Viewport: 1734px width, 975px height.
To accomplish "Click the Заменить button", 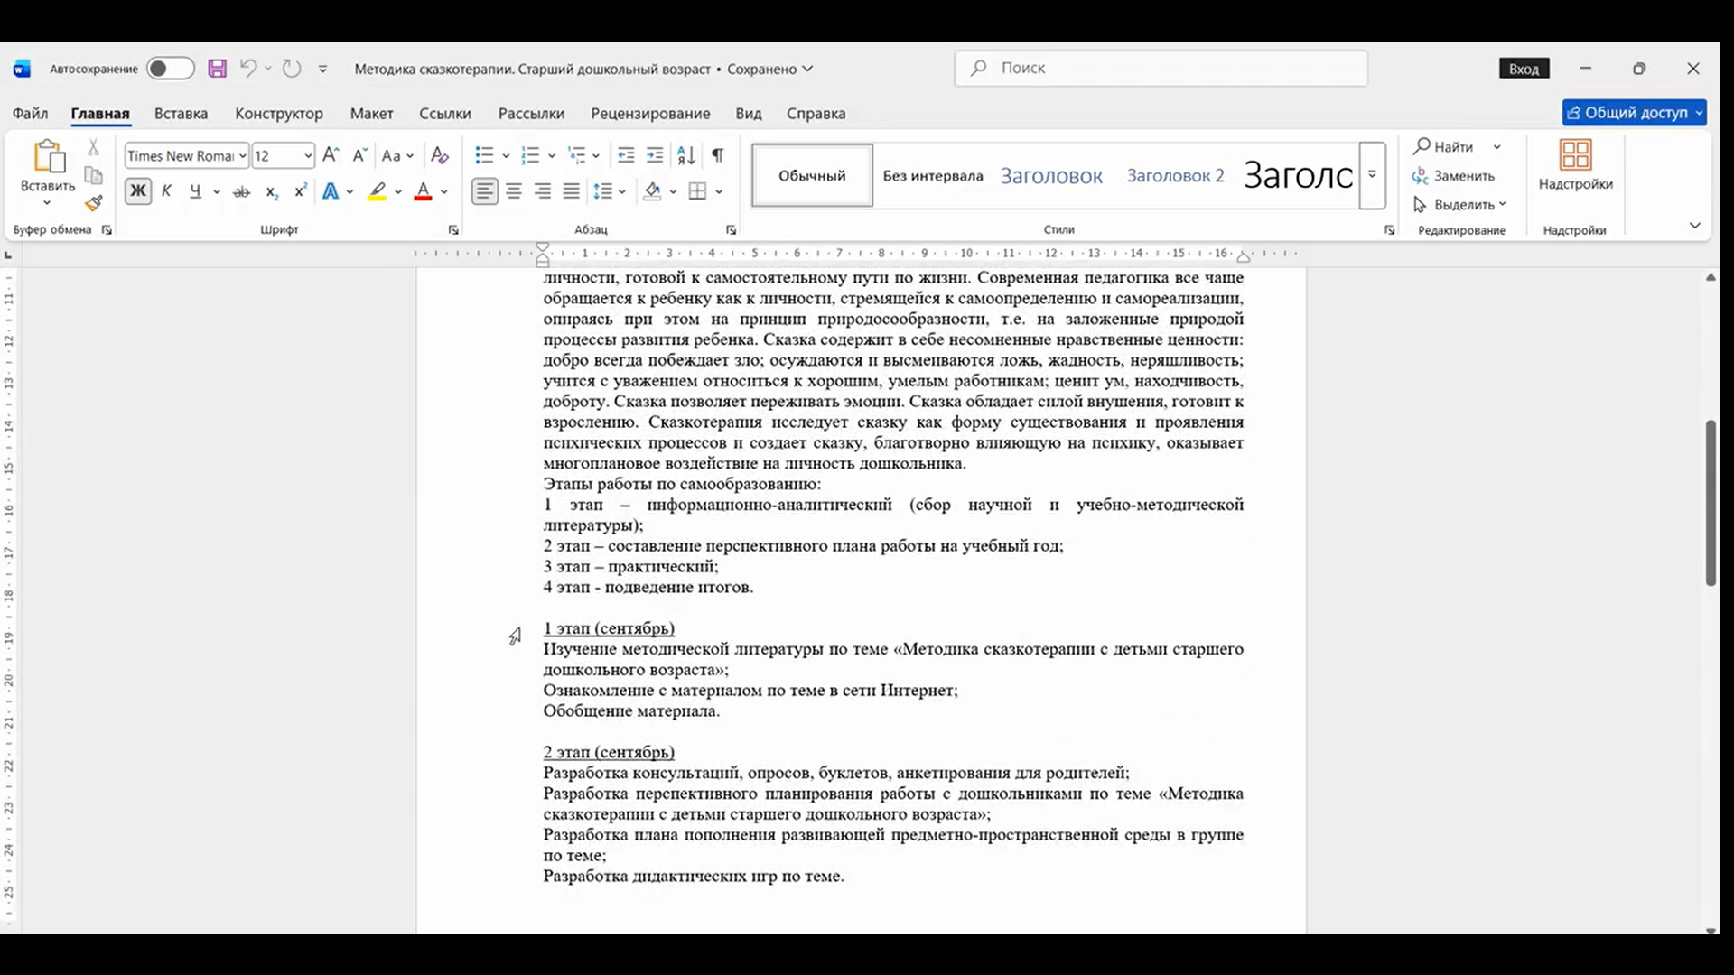I will tap(1454, 176).
